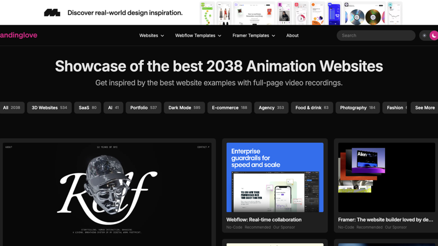Filter by Photography category
The width and height of the screenshot is (438, 246).
358,108
